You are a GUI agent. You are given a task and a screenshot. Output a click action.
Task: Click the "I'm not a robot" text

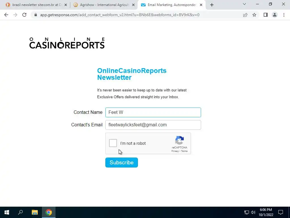(x=133, y=143)
